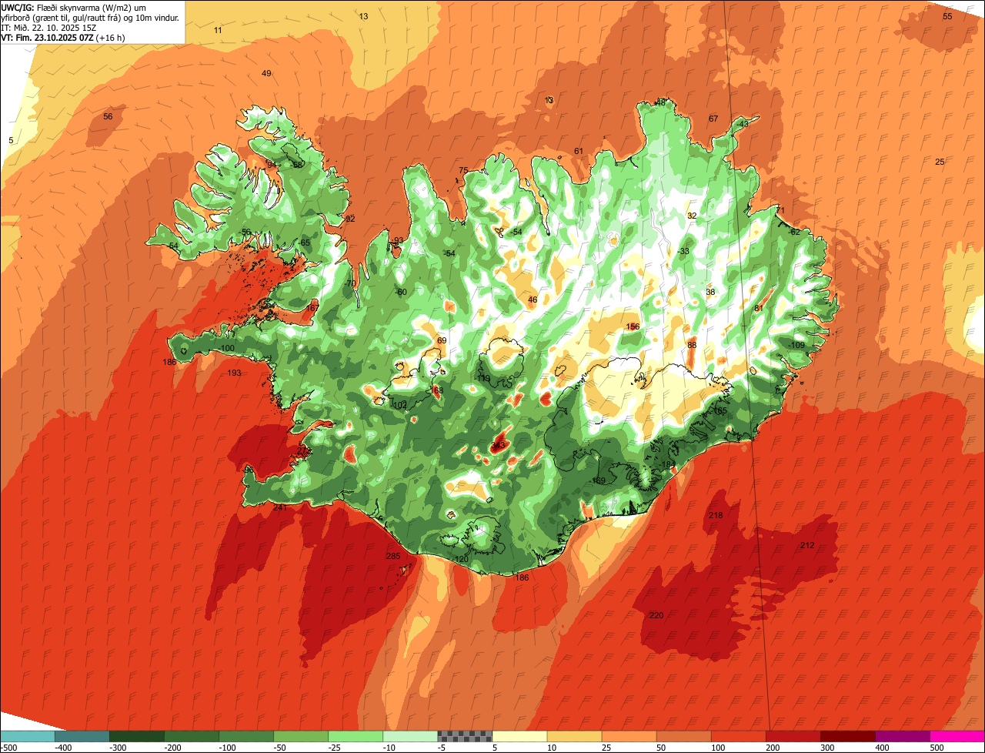985x753 pixels.
Task: Select the -50 medium green legend swatch
Action: pyautogui.click(x=300, y=735)
